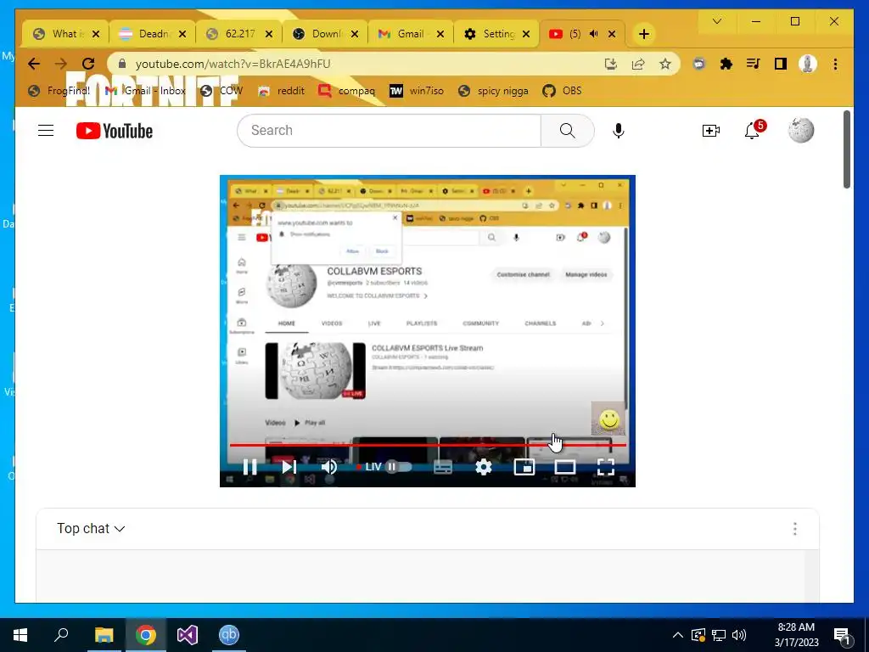This screenshot has height=652, width=869.
Task: Open qBittorrent from taskbar
Action: click(x=229, y=635)
